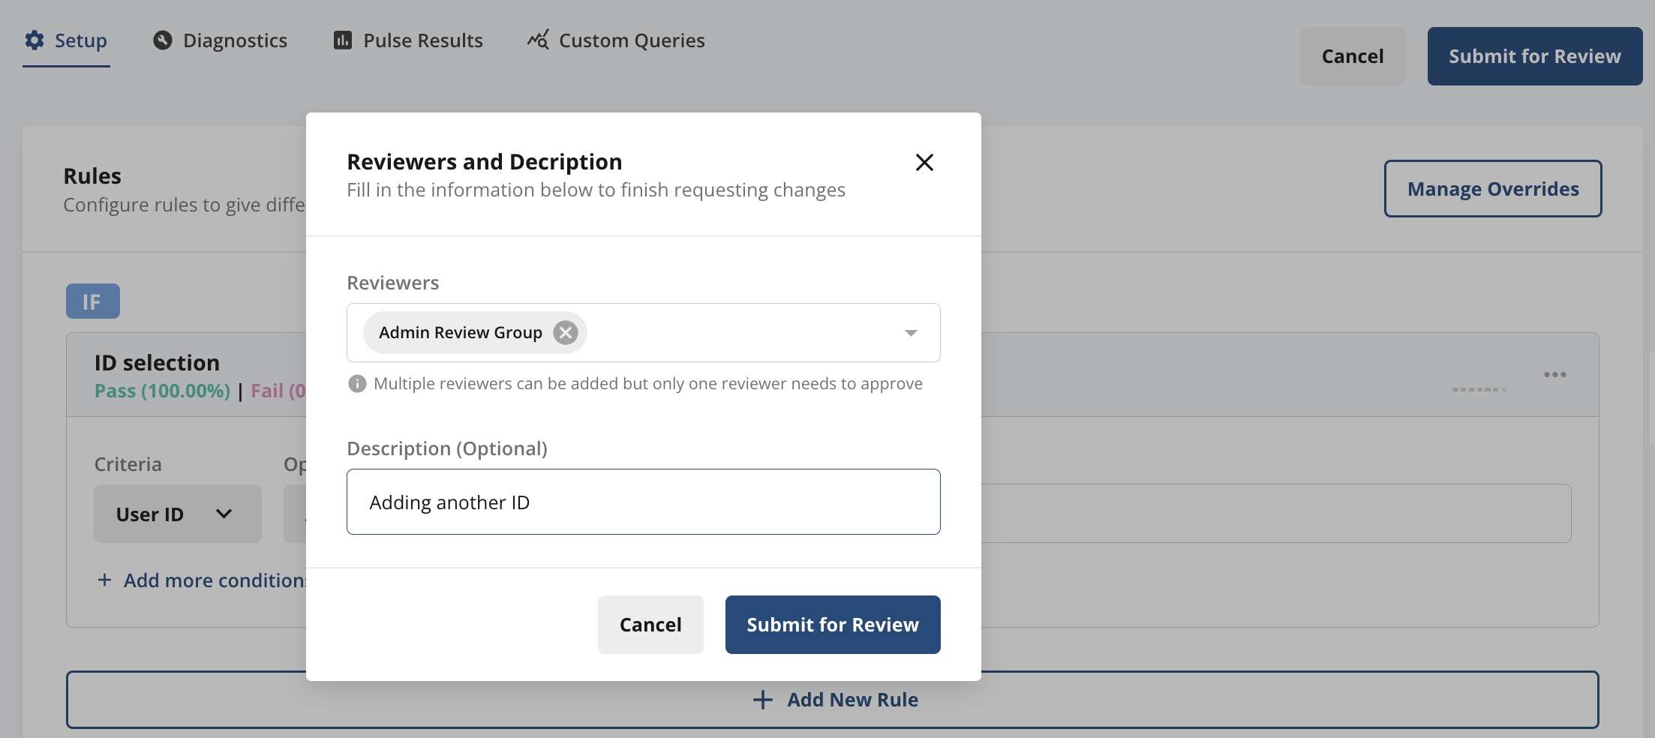Image resolution: width=1655 pixels, height=738 pixels.
Task: Click the info icon under Reviewers
Action: pyautogui.click(x=357, y=384)
